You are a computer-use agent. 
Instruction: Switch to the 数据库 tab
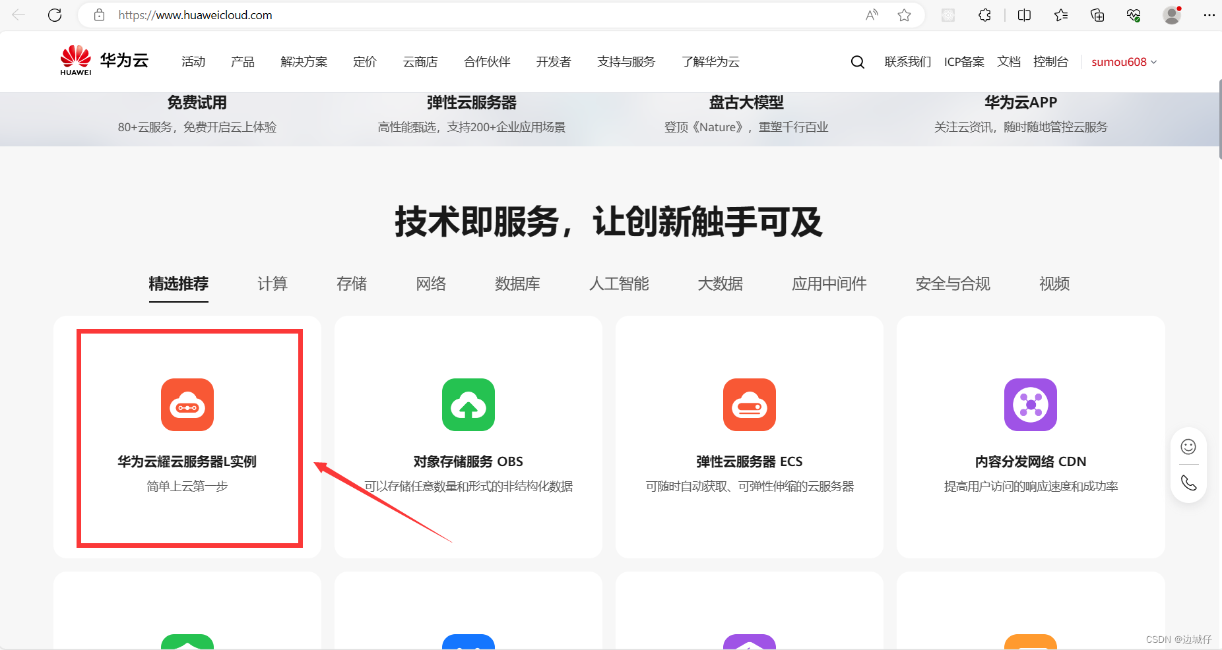click(517, 284)
